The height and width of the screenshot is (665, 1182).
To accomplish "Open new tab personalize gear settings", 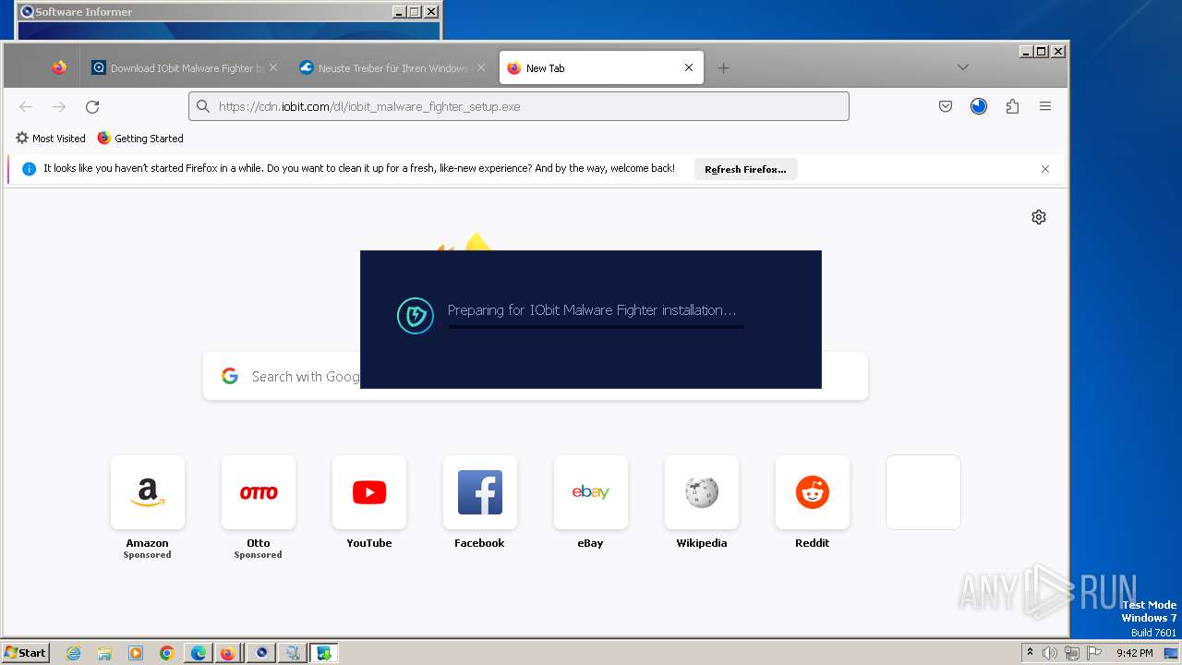I will pos(1039,217).
